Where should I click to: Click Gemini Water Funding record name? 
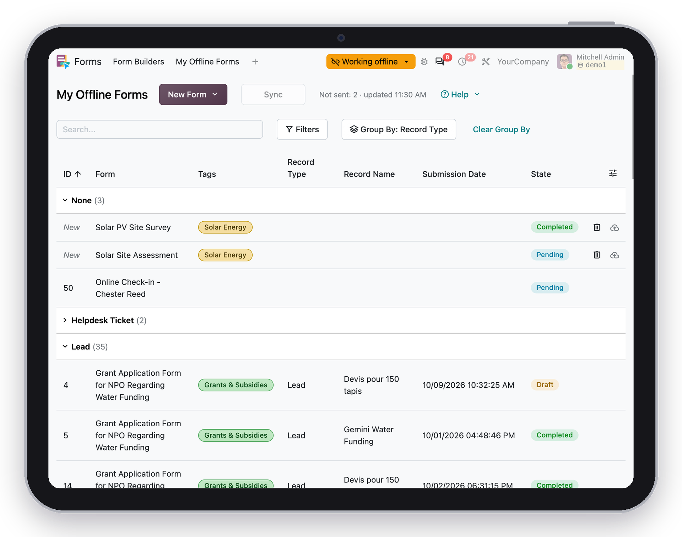[x=368, y=435]
